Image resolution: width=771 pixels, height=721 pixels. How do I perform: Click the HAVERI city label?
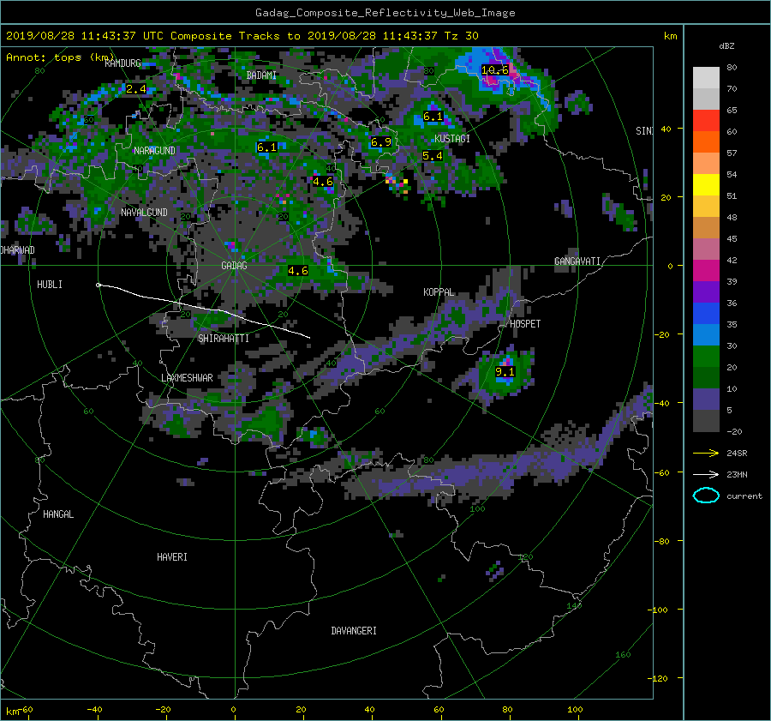click(x=172, y=556)
